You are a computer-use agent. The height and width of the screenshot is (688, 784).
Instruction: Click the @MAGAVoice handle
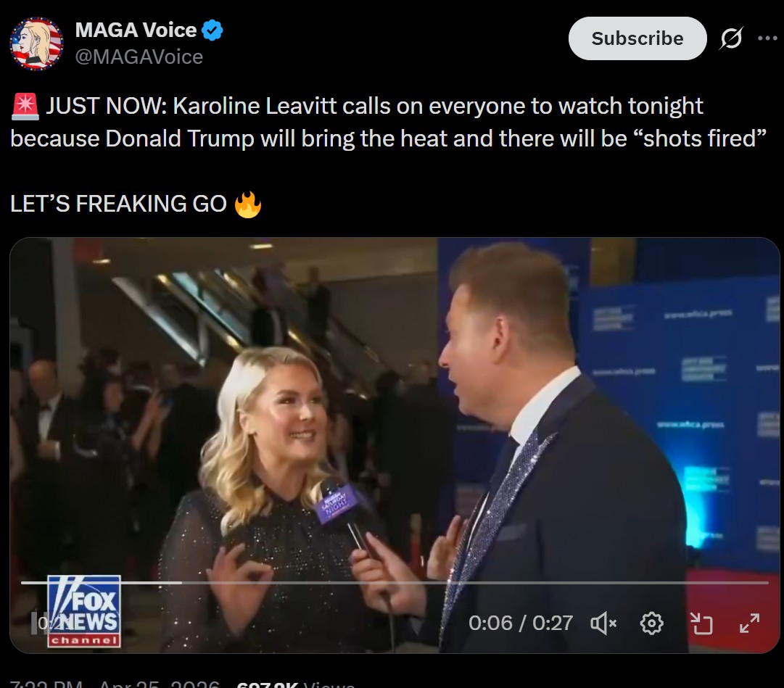pyautogui.click(x=139, y=57)
